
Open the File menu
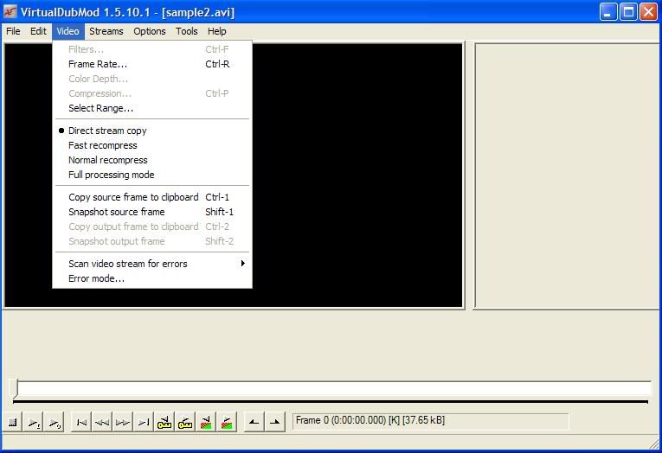click(13, 31)
